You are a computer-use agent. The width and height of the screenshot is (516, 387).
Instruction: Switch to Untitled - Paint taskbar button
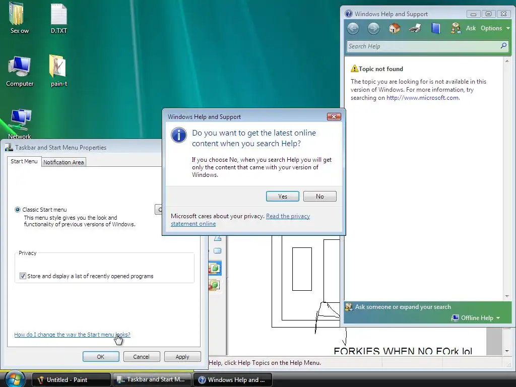(71, 380)
